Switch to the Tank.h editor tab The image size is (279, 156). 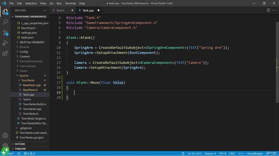(x=63, y=10)
